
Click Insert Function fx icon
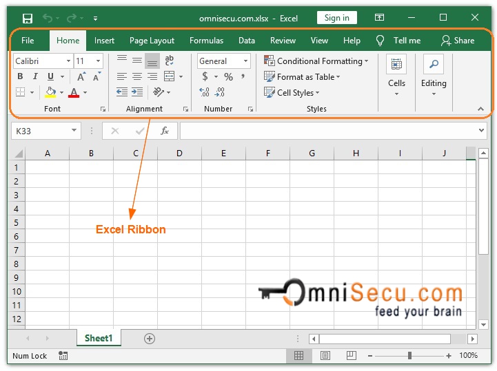[165, 131]
